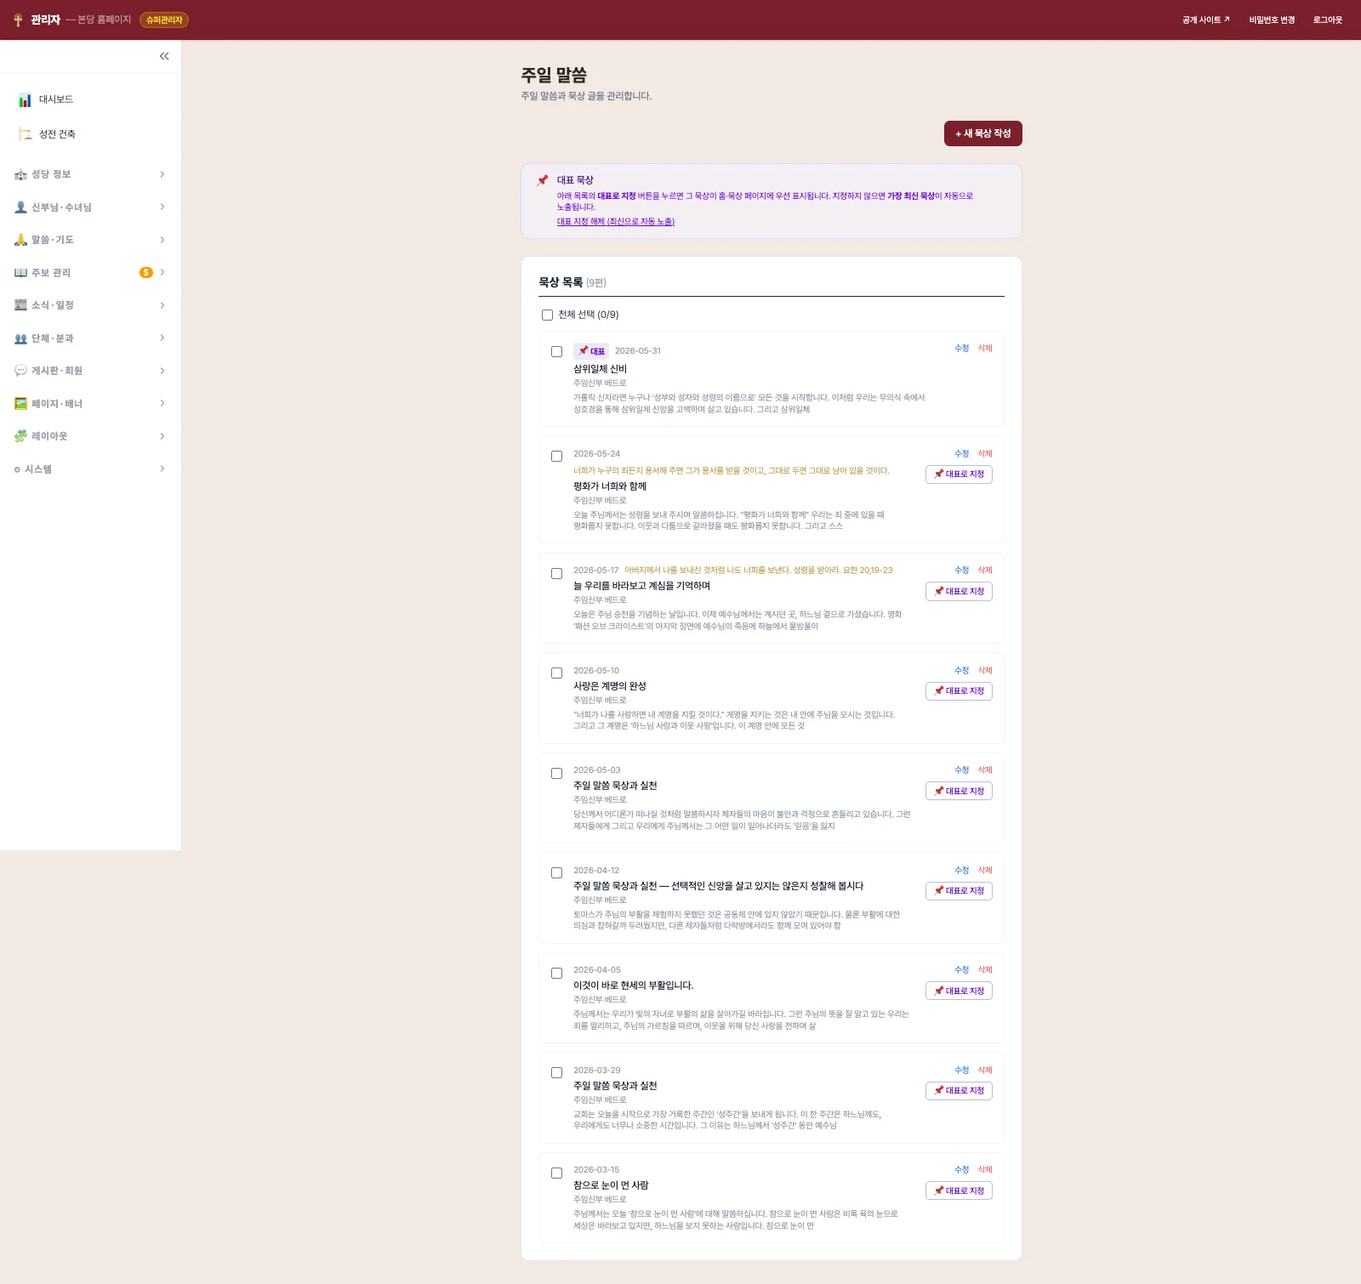This screenshot has height=1284, width=1361.
Task: Click the 주보 관리 book icon
Action: click(20, 273)
